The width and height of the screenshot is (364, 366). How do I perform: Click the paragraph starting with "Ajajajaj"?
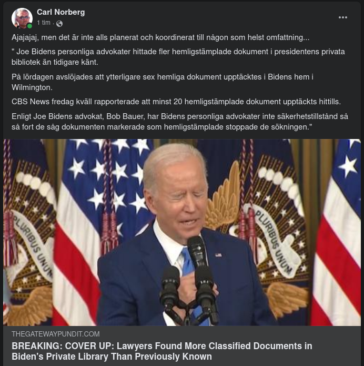pyautogui.click(x=160, y=38)
